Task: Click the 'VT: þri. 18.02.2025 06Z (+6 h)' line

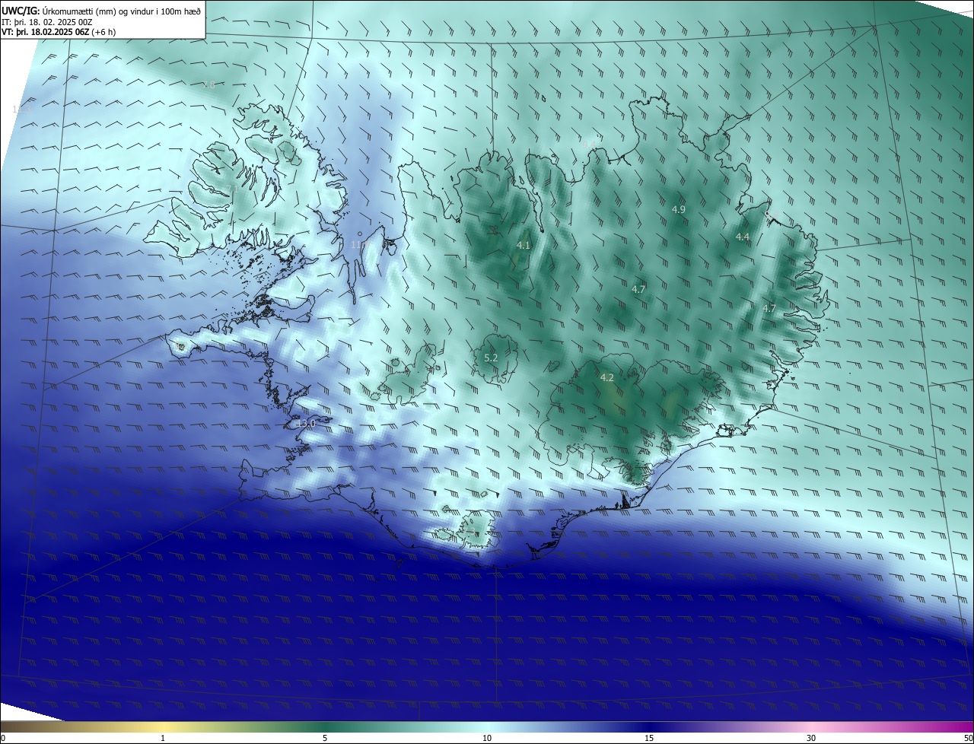Action: 59,33
